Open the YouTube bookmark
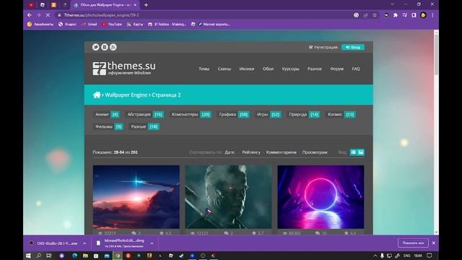Viewport: 462px width, 260px height. pos(112,25)
